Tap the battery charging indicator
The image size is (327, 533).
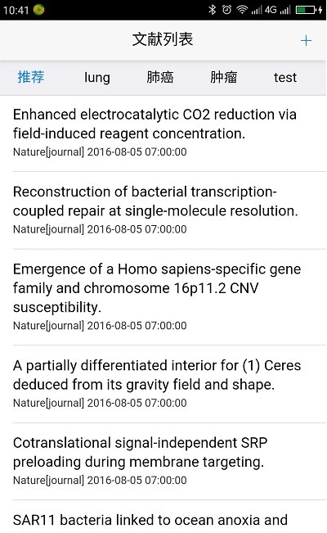308,10
